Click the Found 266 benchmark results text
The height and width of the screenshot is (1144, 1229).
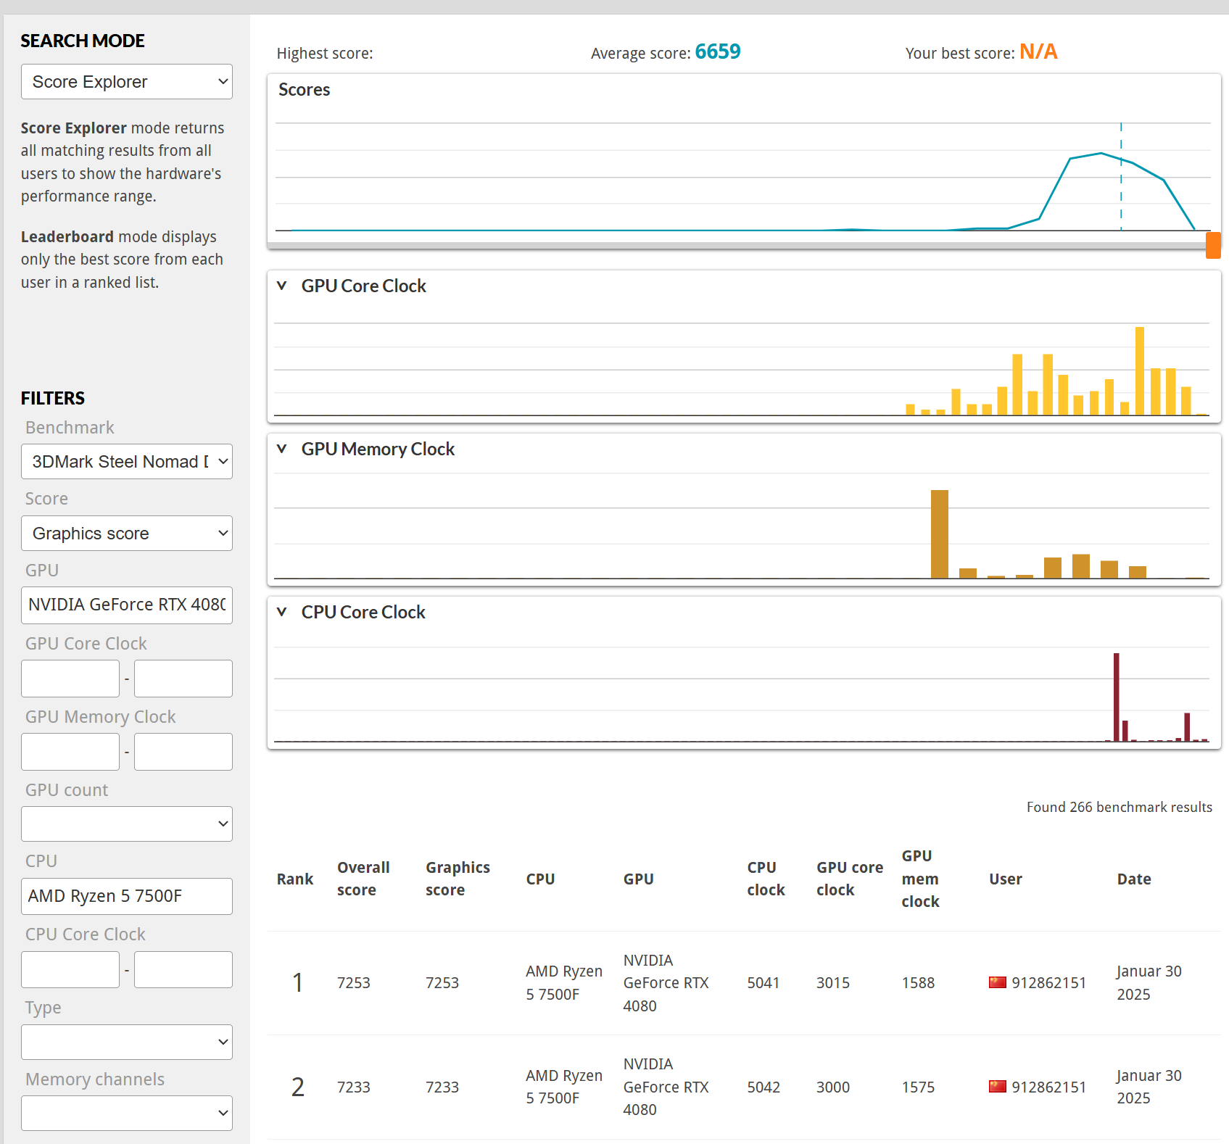tap(1120, 808)
